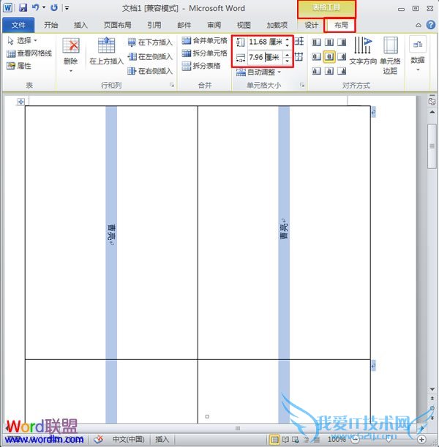Switch to the 插入 ribbon tab
Screen dimensions: 439x447
[x=80, y=25]
